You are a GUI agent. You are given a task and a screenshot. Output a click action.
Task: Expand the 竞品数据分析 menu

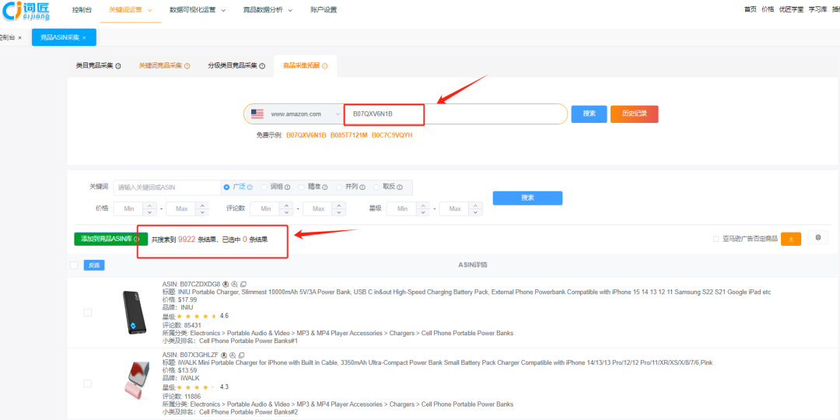tap(268, 10)
